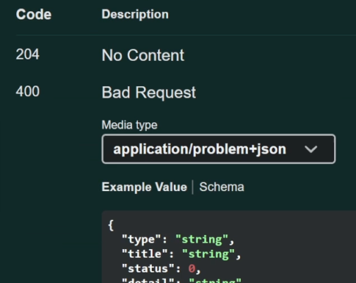Click the No Content description
Screen dimensions: 356x283
coord(143,55)
